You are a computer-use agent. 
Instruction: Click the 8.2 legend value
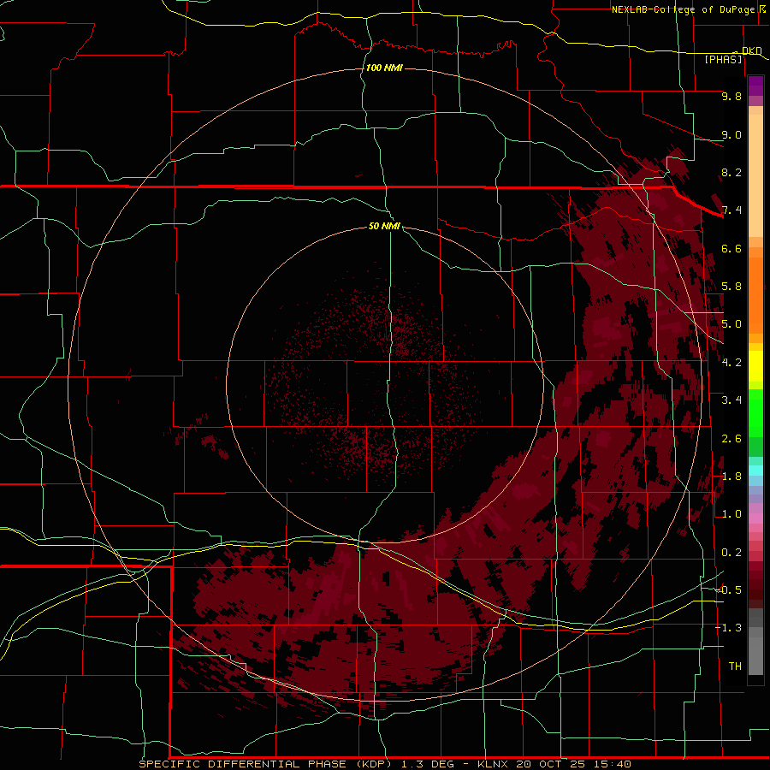731,172
